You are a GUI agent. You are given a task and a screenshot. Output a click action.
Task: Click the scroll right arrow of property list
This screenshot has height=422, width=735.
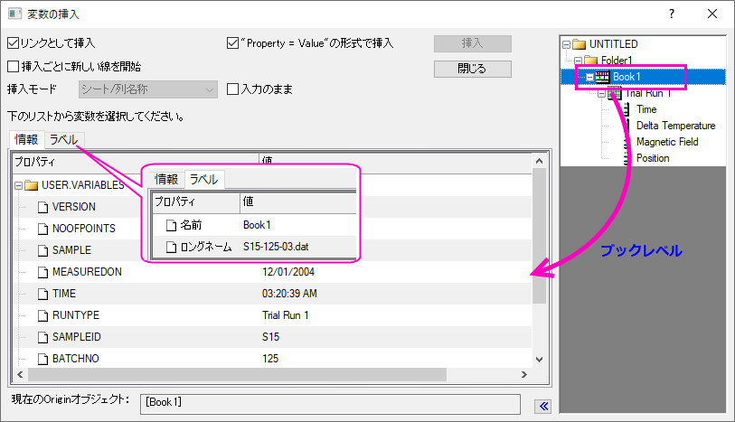pos(524,374)
